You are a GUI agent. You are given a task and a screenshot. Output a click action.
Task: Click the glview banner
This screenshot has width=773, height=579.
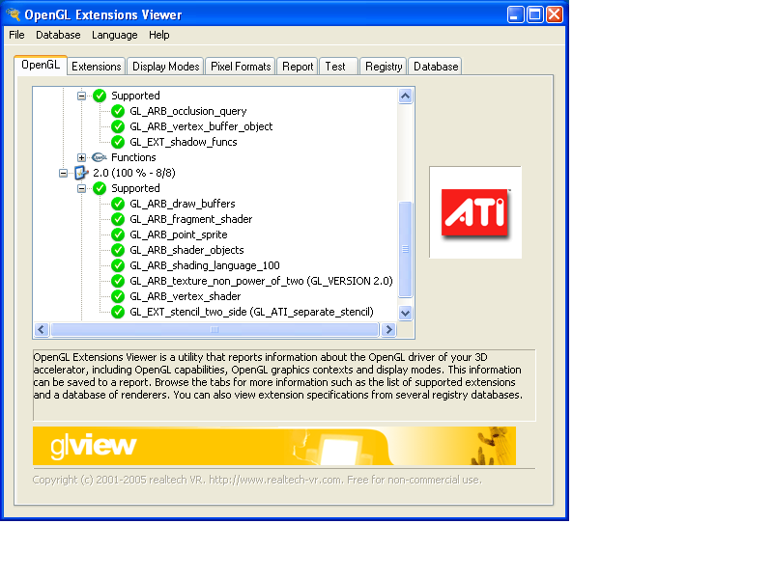274,446
